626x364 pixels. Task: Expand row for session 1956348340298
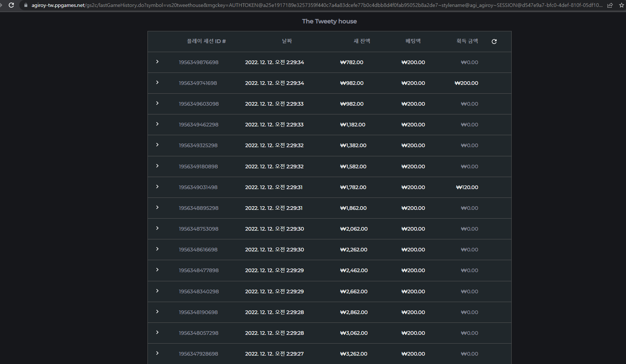tap(157, 291)
